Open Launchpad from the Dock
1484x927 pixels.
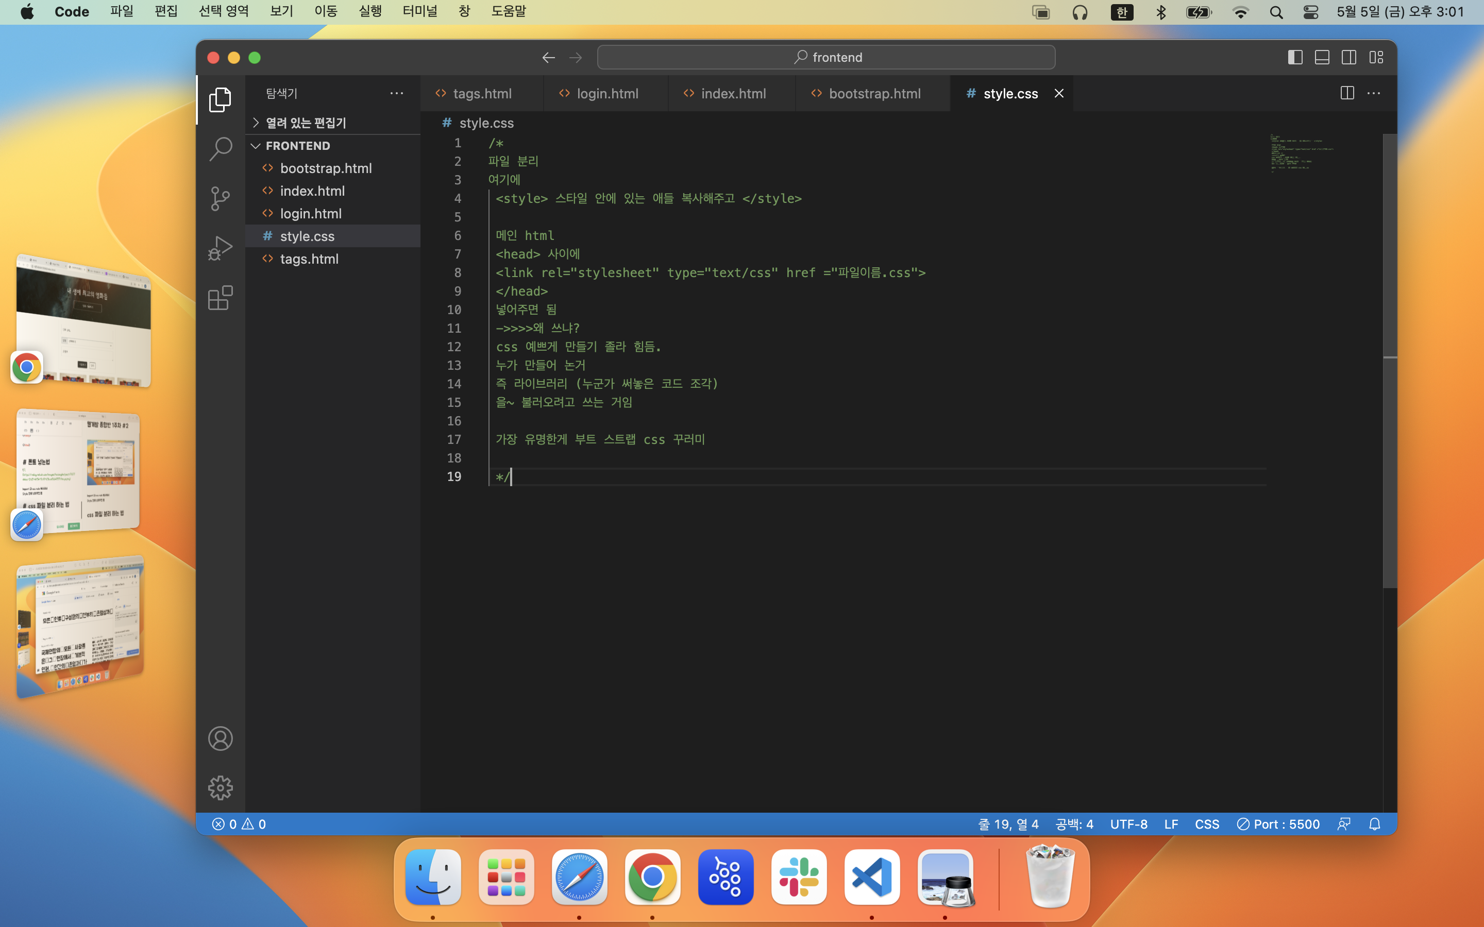[506, 877]
